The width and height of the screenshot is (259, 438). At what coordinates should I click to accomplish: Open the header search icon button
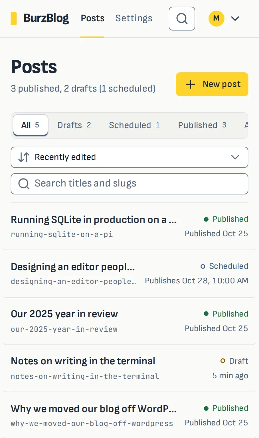(182, 19)
